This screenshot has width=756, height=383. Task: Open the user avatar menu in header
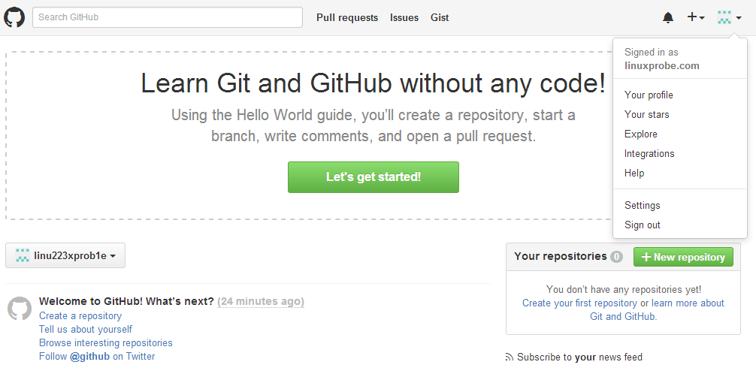pyautogui.click(x=729, y=17)
